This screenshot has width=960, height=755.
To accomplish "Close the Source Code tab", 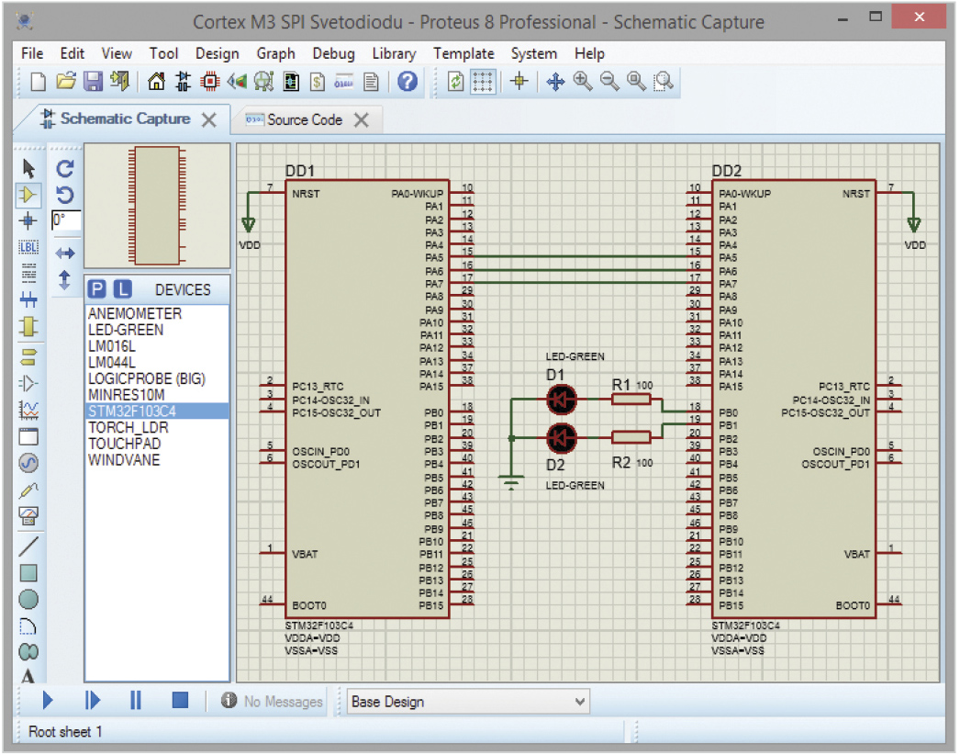I will coord(362,120).
